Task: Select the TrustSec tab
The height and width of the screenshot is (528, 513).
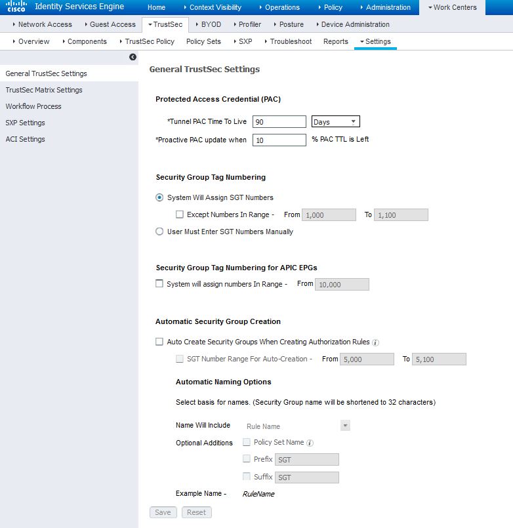Action: pyautogui.click(x=165, y=24)
